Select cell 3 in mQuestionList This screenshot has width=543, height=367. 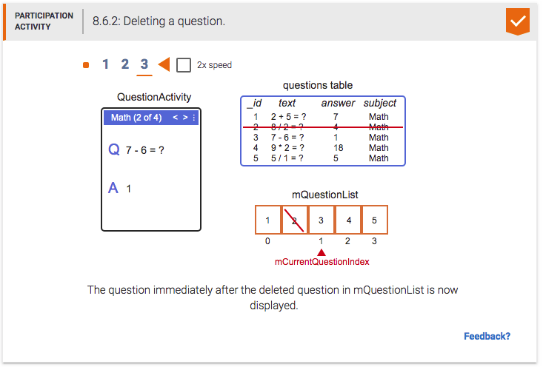coord(321,220)
